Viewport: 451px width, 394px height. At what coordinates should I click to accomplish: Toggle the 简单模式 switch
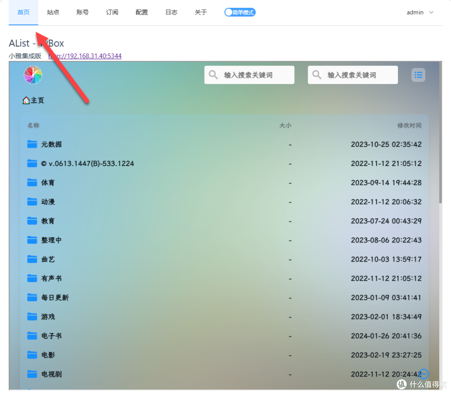click(240, 12)
